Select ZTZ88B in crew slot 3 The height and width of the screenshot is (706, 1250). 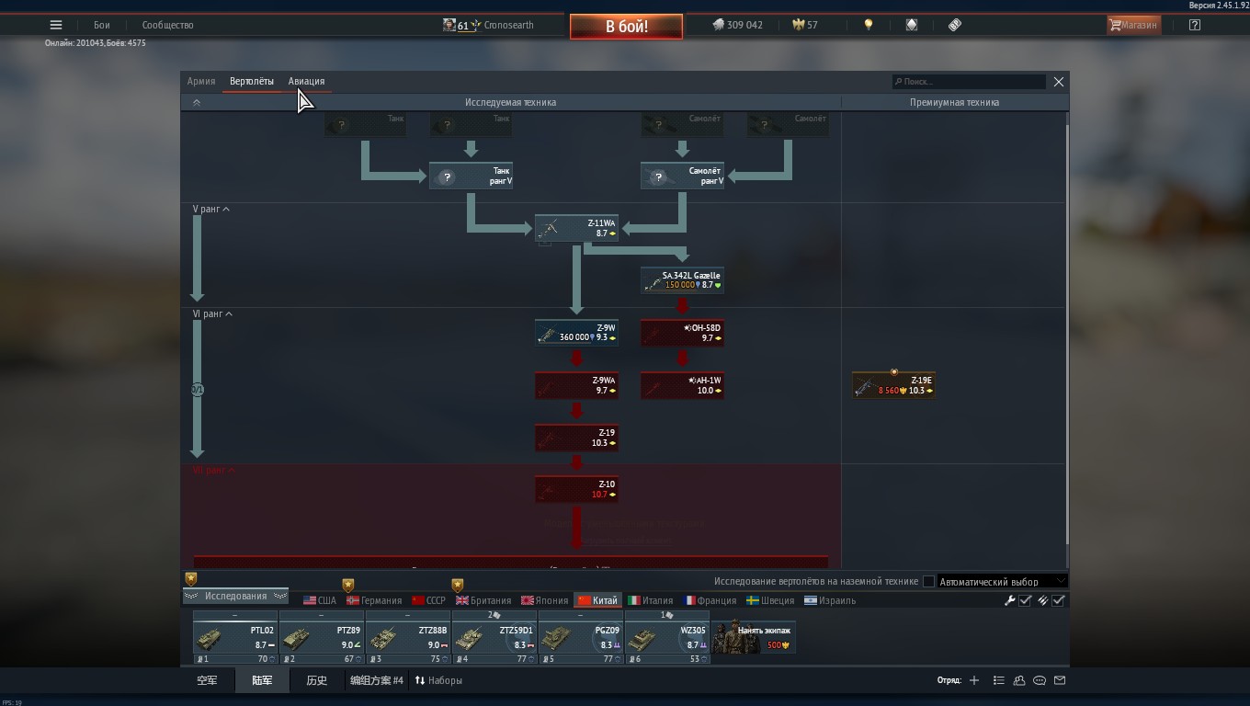[x=408, y=638]
